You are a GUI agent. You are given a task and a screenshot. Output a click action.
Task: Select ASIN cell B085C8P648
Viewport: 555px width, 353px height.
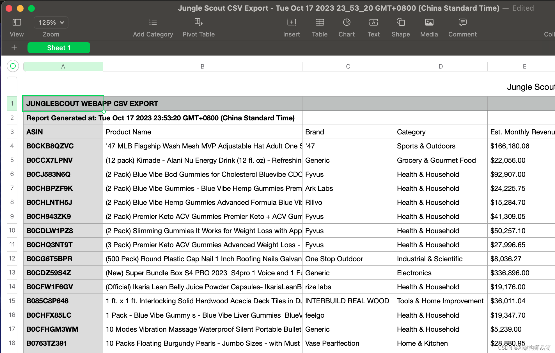click(x=63, y=301)
